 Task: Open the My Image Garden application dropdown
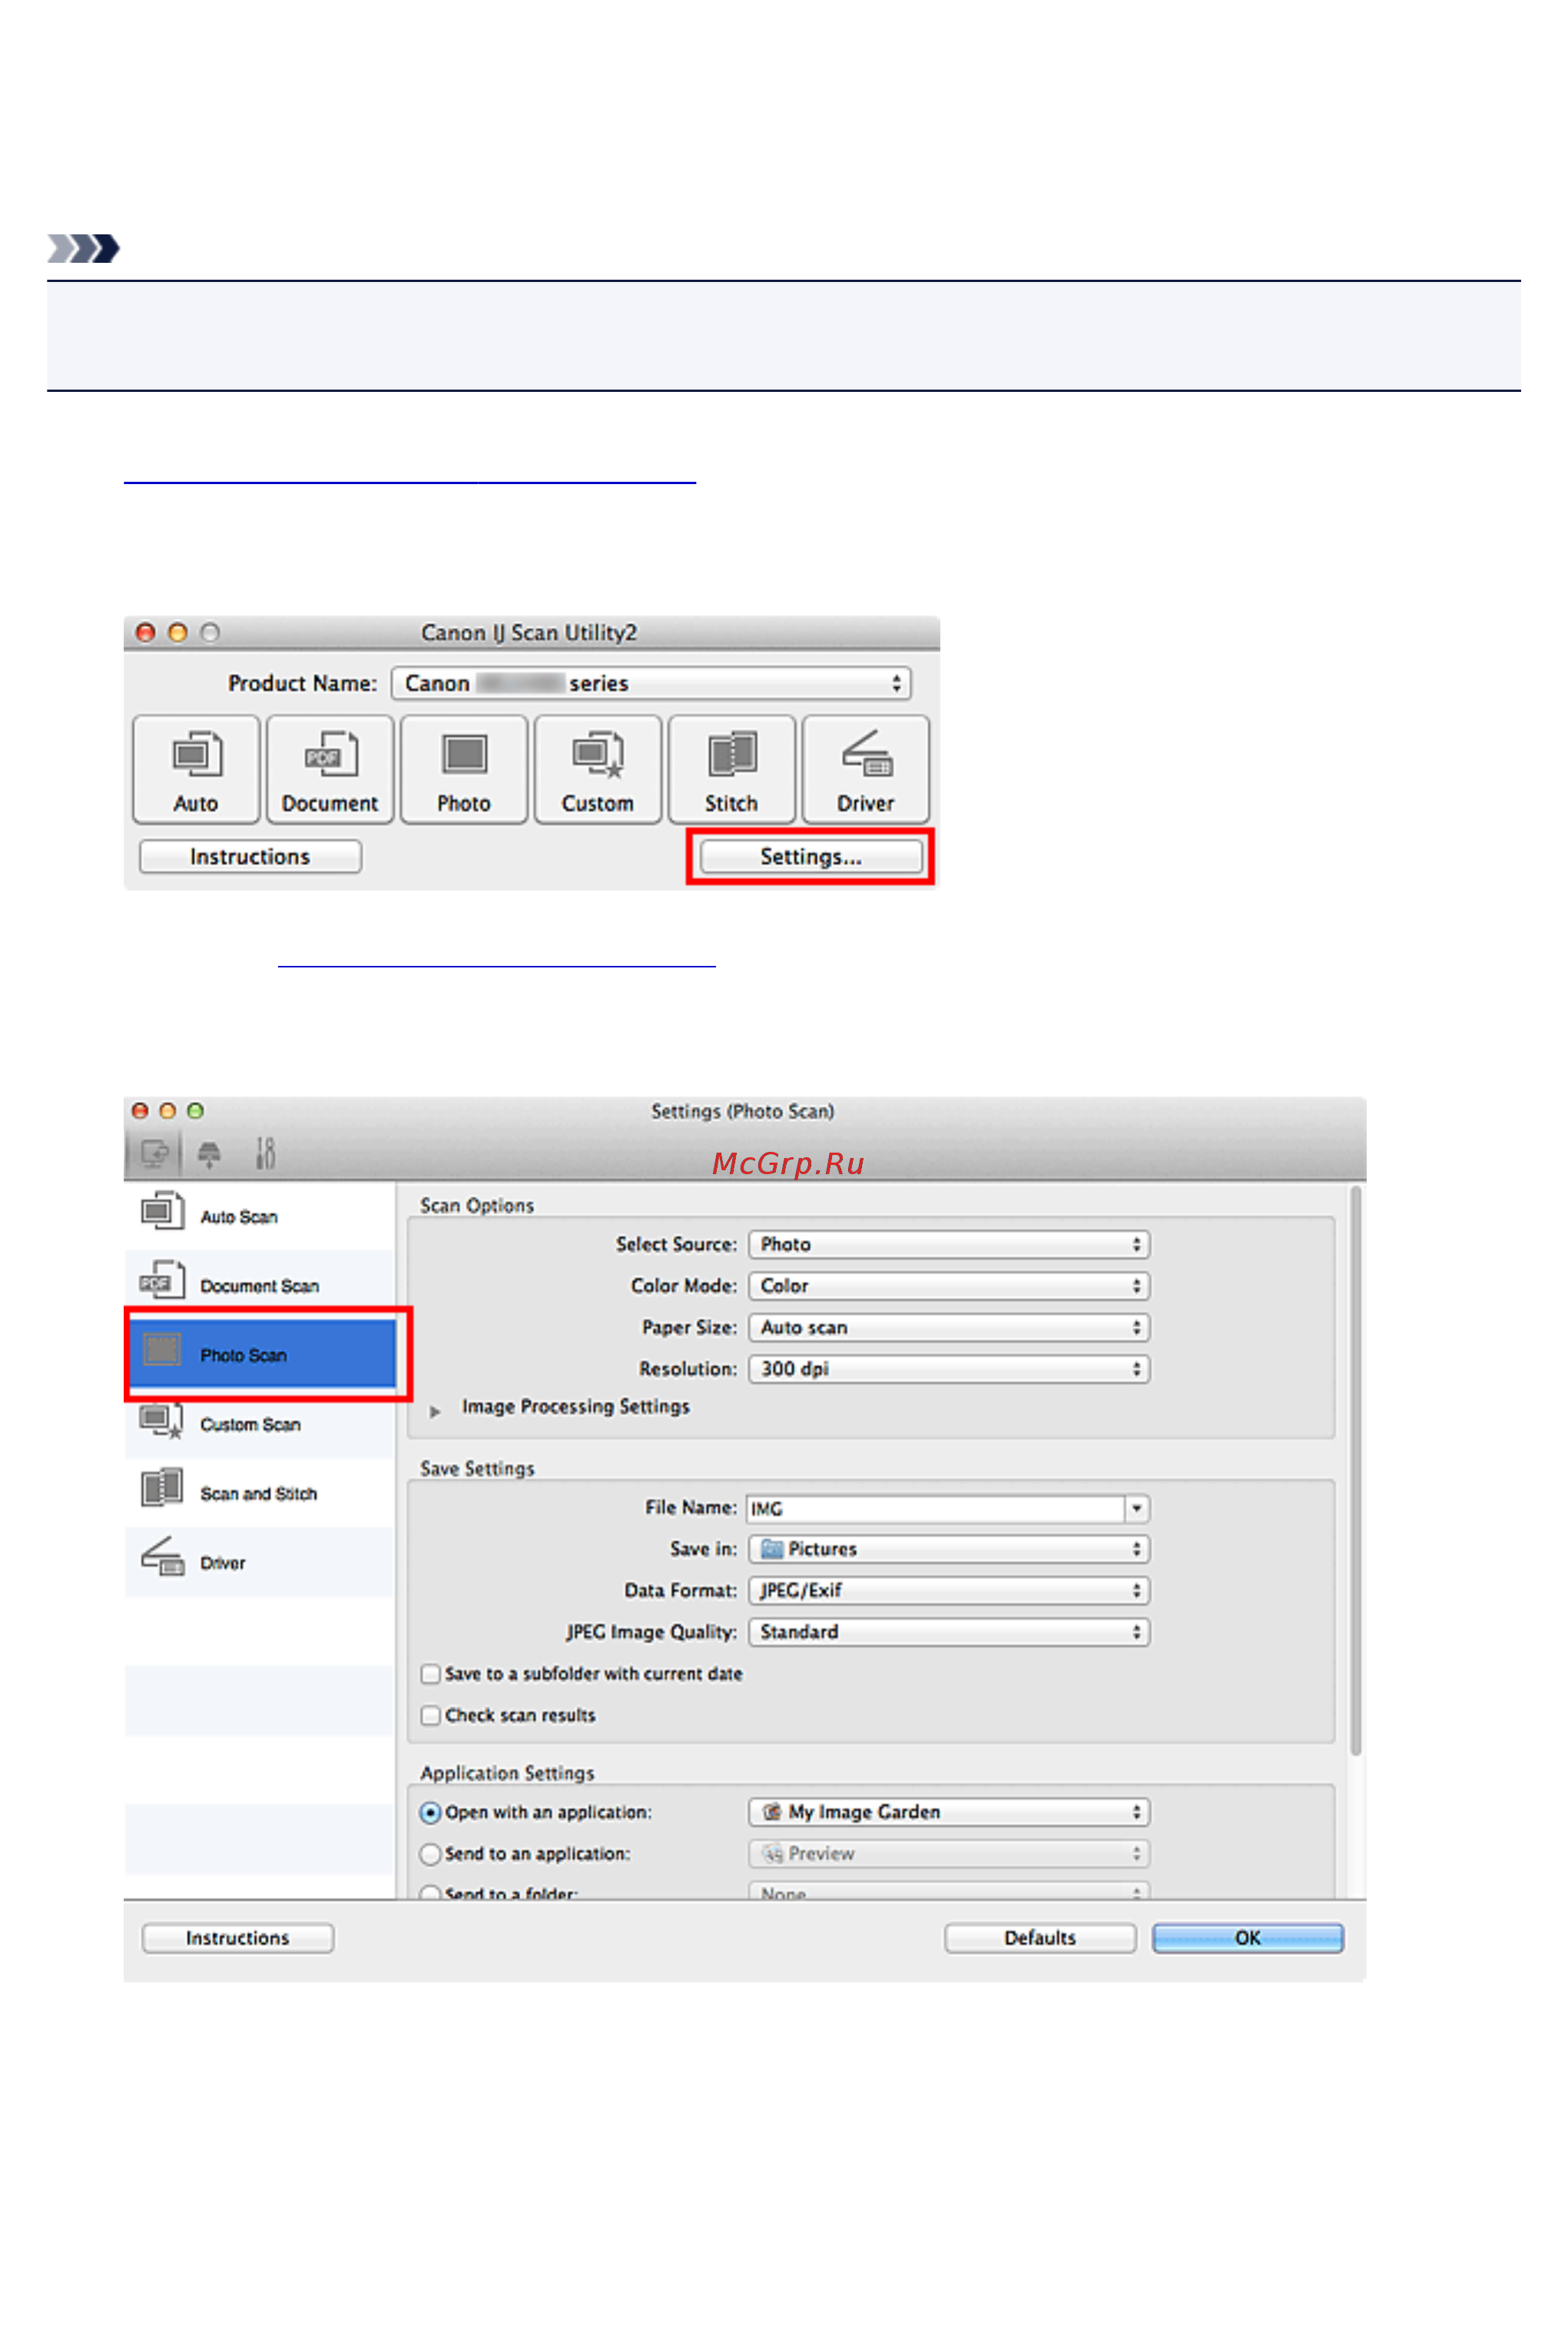[x=949, y=1812]
